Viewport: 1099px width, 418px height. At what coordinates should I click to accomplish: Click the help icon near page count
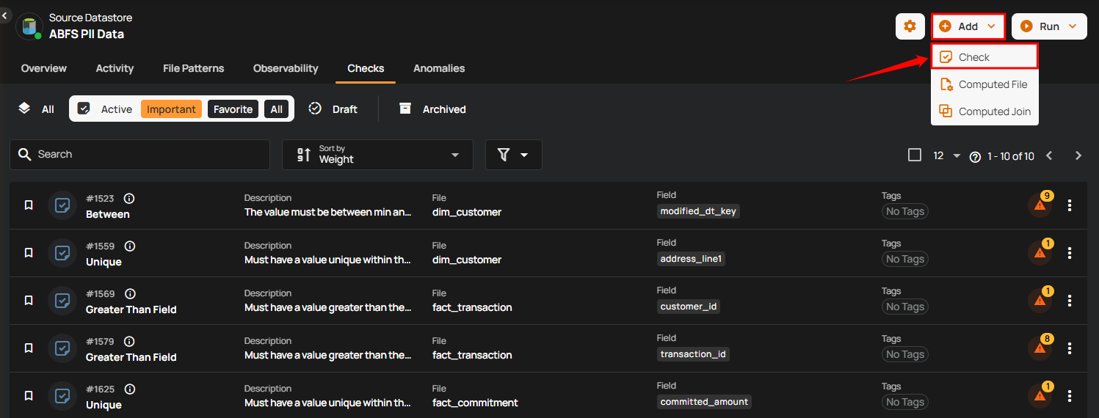tap(975, 156)
